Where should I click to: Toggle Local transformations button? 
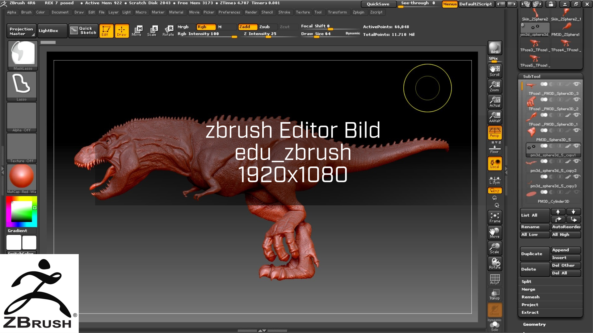[494, 163]
